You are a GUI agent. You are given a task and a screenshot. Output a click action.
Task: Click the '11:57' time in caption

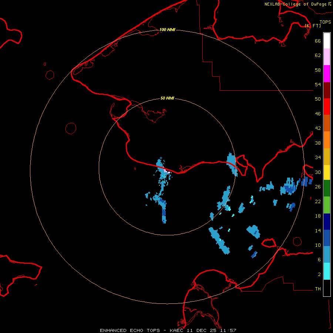229,330
